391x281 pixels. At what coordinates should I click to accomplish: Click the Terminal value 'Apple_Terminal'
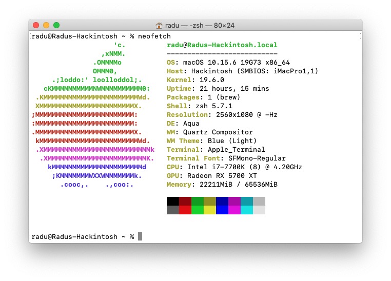coord(237,150)
